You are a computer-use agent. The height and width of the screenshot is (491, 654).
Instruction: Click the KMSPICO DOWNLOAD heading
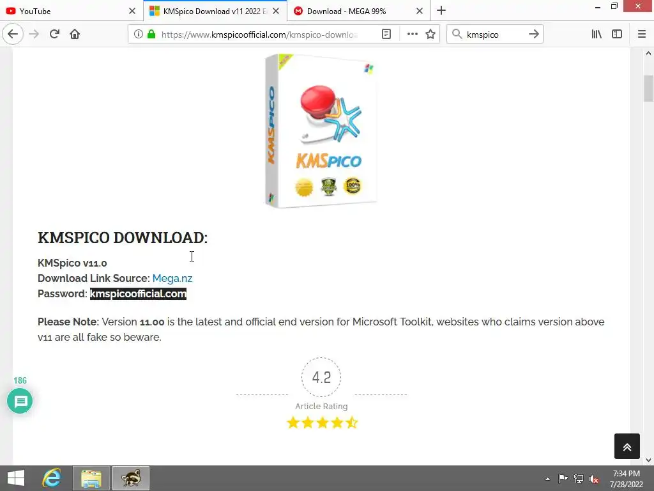point(123,238)
